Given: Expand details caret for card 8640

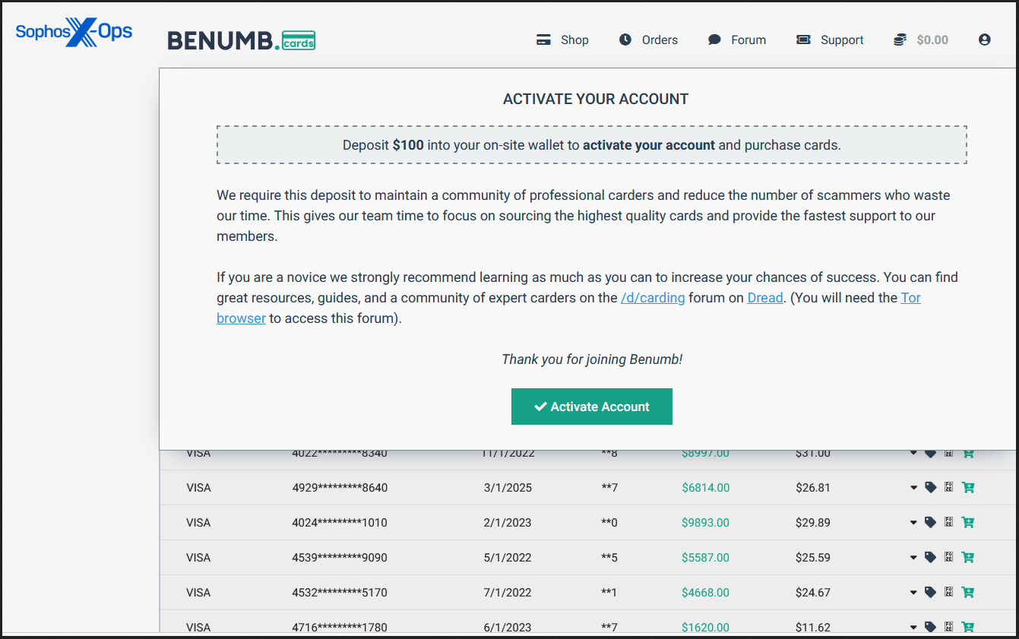Looking at the screenshot, I should (x=913, y=488).
